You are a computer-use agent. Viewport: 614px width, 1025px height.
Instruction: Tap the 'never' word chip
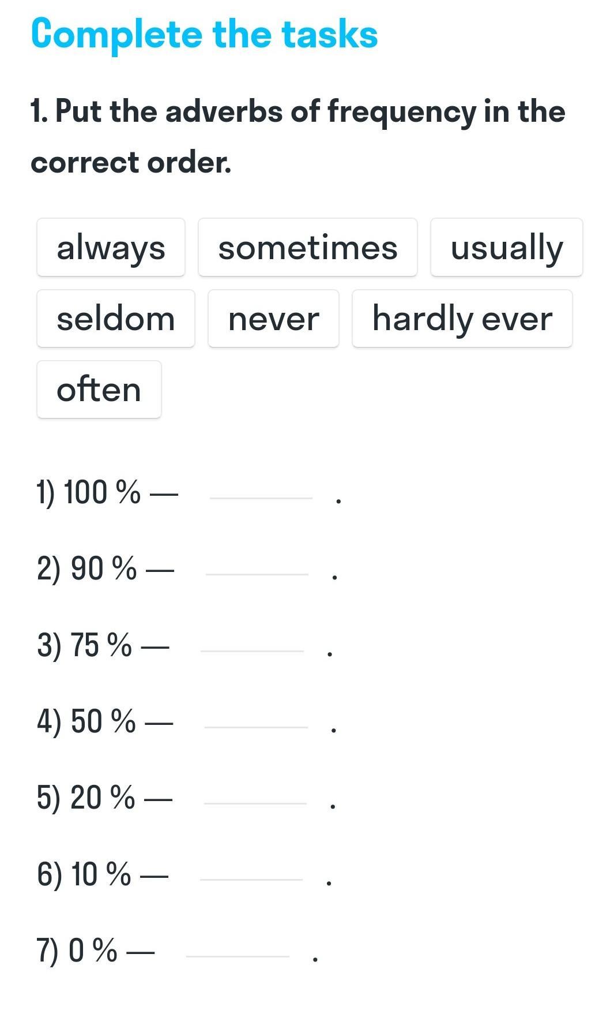273,319
